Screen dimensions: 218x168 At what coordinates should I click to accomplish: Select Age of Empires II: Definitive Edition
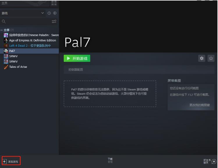coord(29,41)
